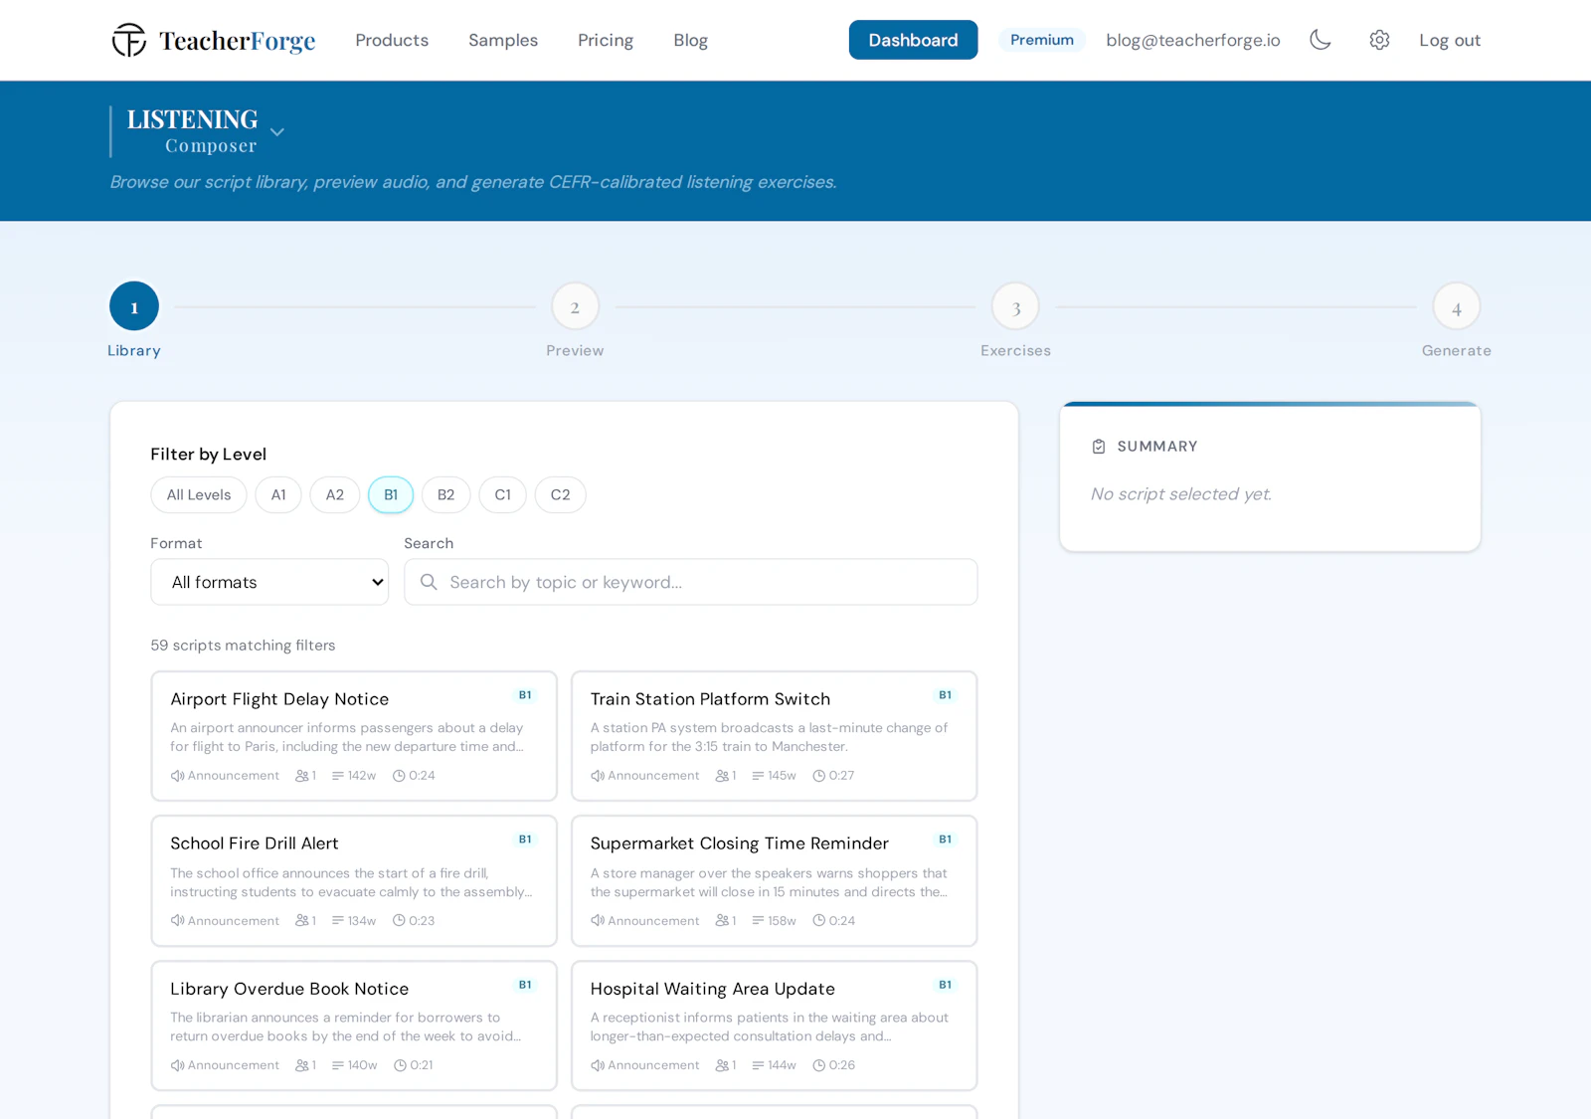Screen dimensions: 1591x1119
Task: Expand the Listening Composer chevron
Action: pyautogui.click(x=277, y=131)
